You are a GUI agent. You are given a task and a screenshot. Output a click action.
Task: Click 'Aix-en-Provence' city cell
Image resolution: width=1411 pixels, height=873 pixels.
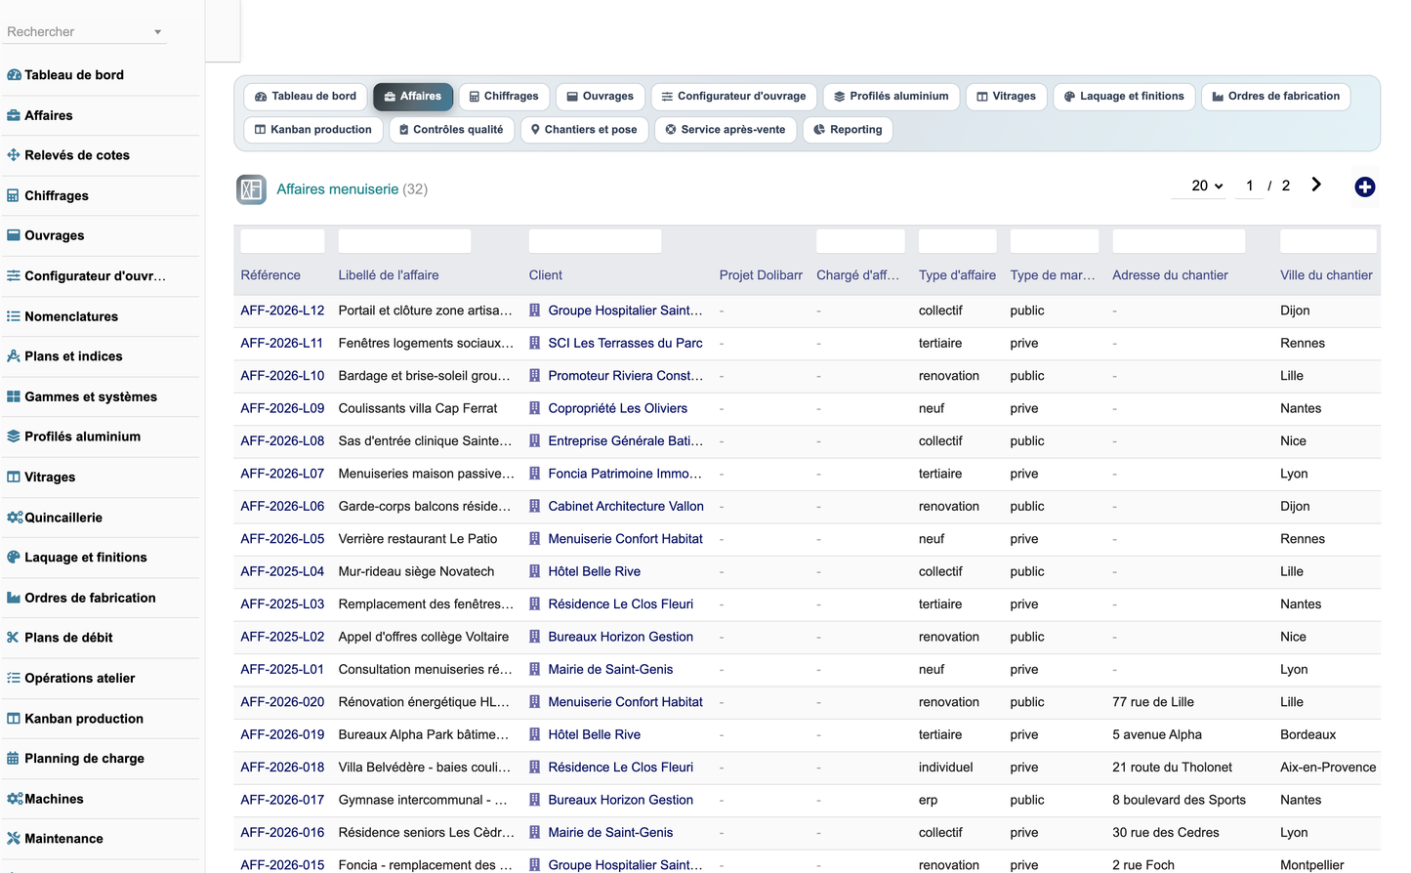1328,768
